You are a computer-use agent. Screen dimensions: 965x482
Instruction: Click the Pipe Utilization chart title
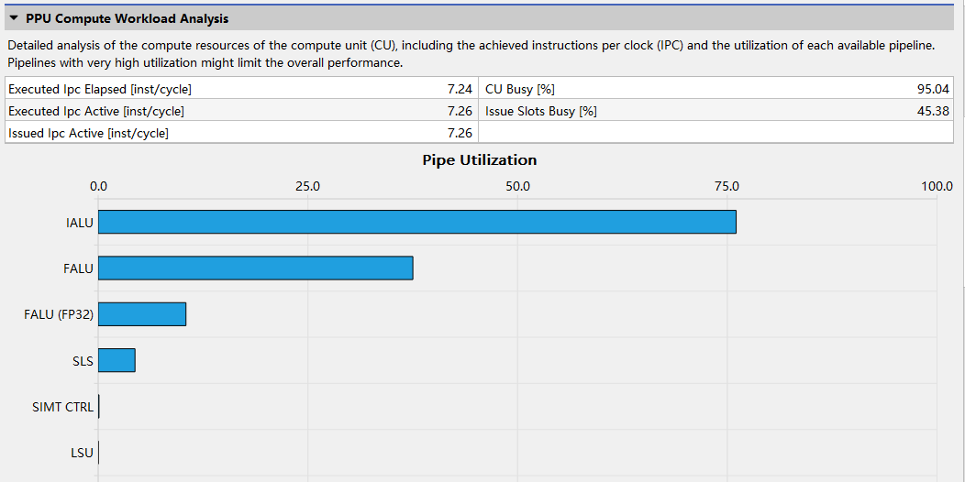pos(480,159)
